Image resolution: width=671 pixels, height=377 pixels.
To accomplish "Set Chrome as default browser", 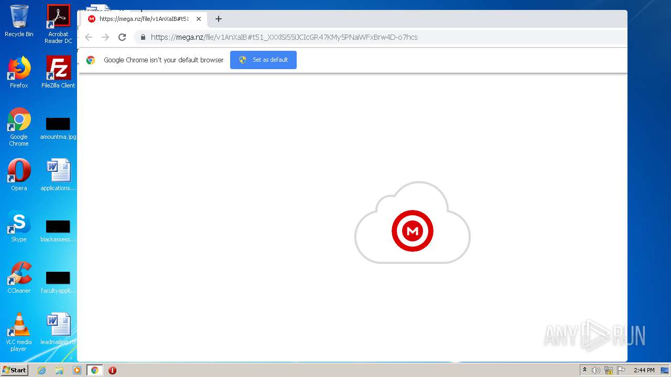I will (x=263, y=60).
